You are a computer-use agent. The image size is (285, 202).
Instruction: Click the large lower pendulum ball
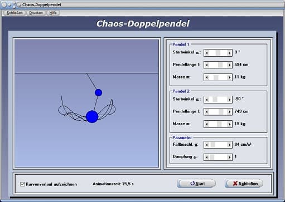tap(92, 117)
